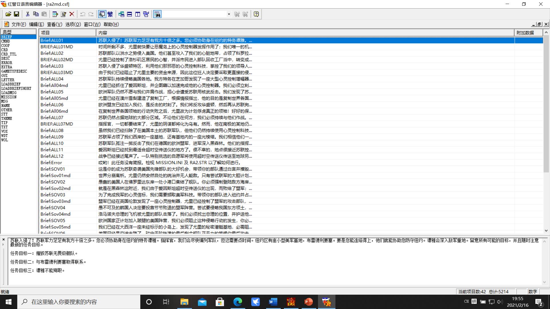Viewport: 550px width, 309px height.
Task: Click the Help question mark icon
Action: (x=256, y=14)
